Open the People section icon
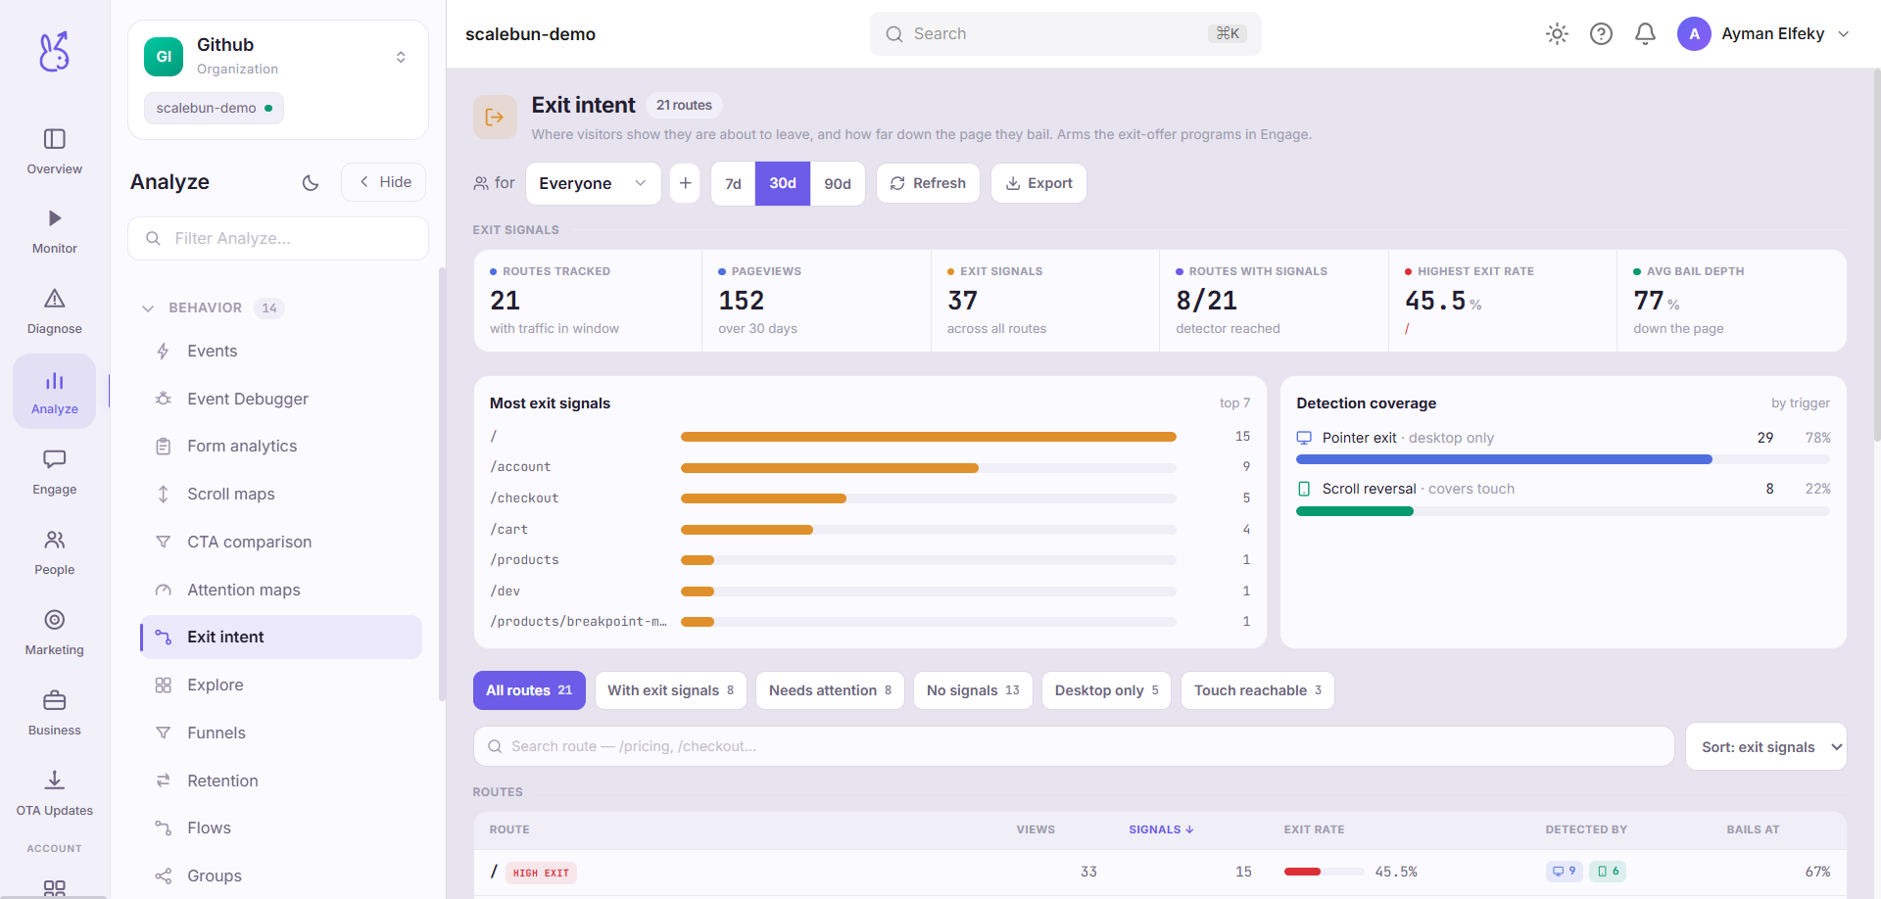Screen dimensions: 1881x899 [x=55, y=540]
